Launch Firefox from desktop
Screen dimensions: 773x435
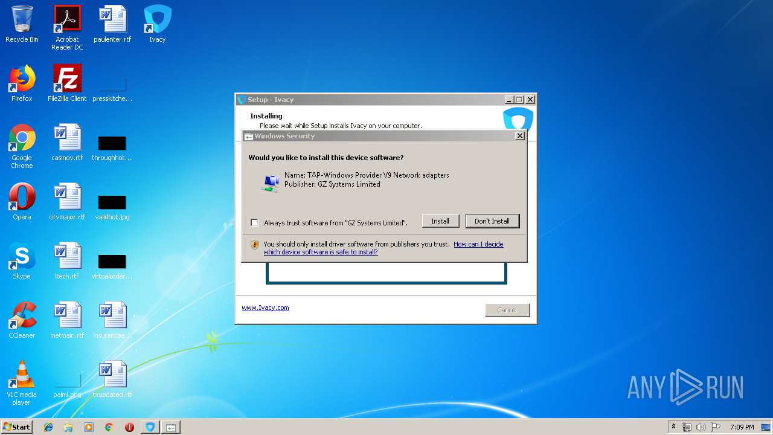click(x=22, y=83)
